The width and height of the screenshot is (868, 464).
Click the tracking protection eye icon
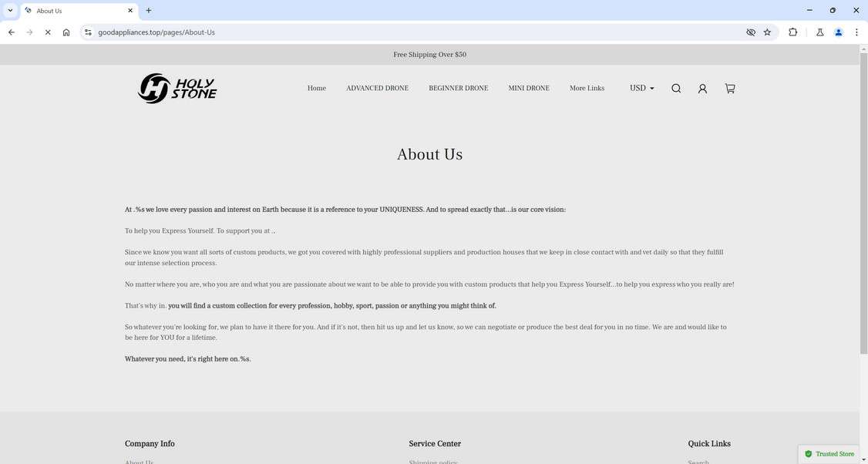751,32
